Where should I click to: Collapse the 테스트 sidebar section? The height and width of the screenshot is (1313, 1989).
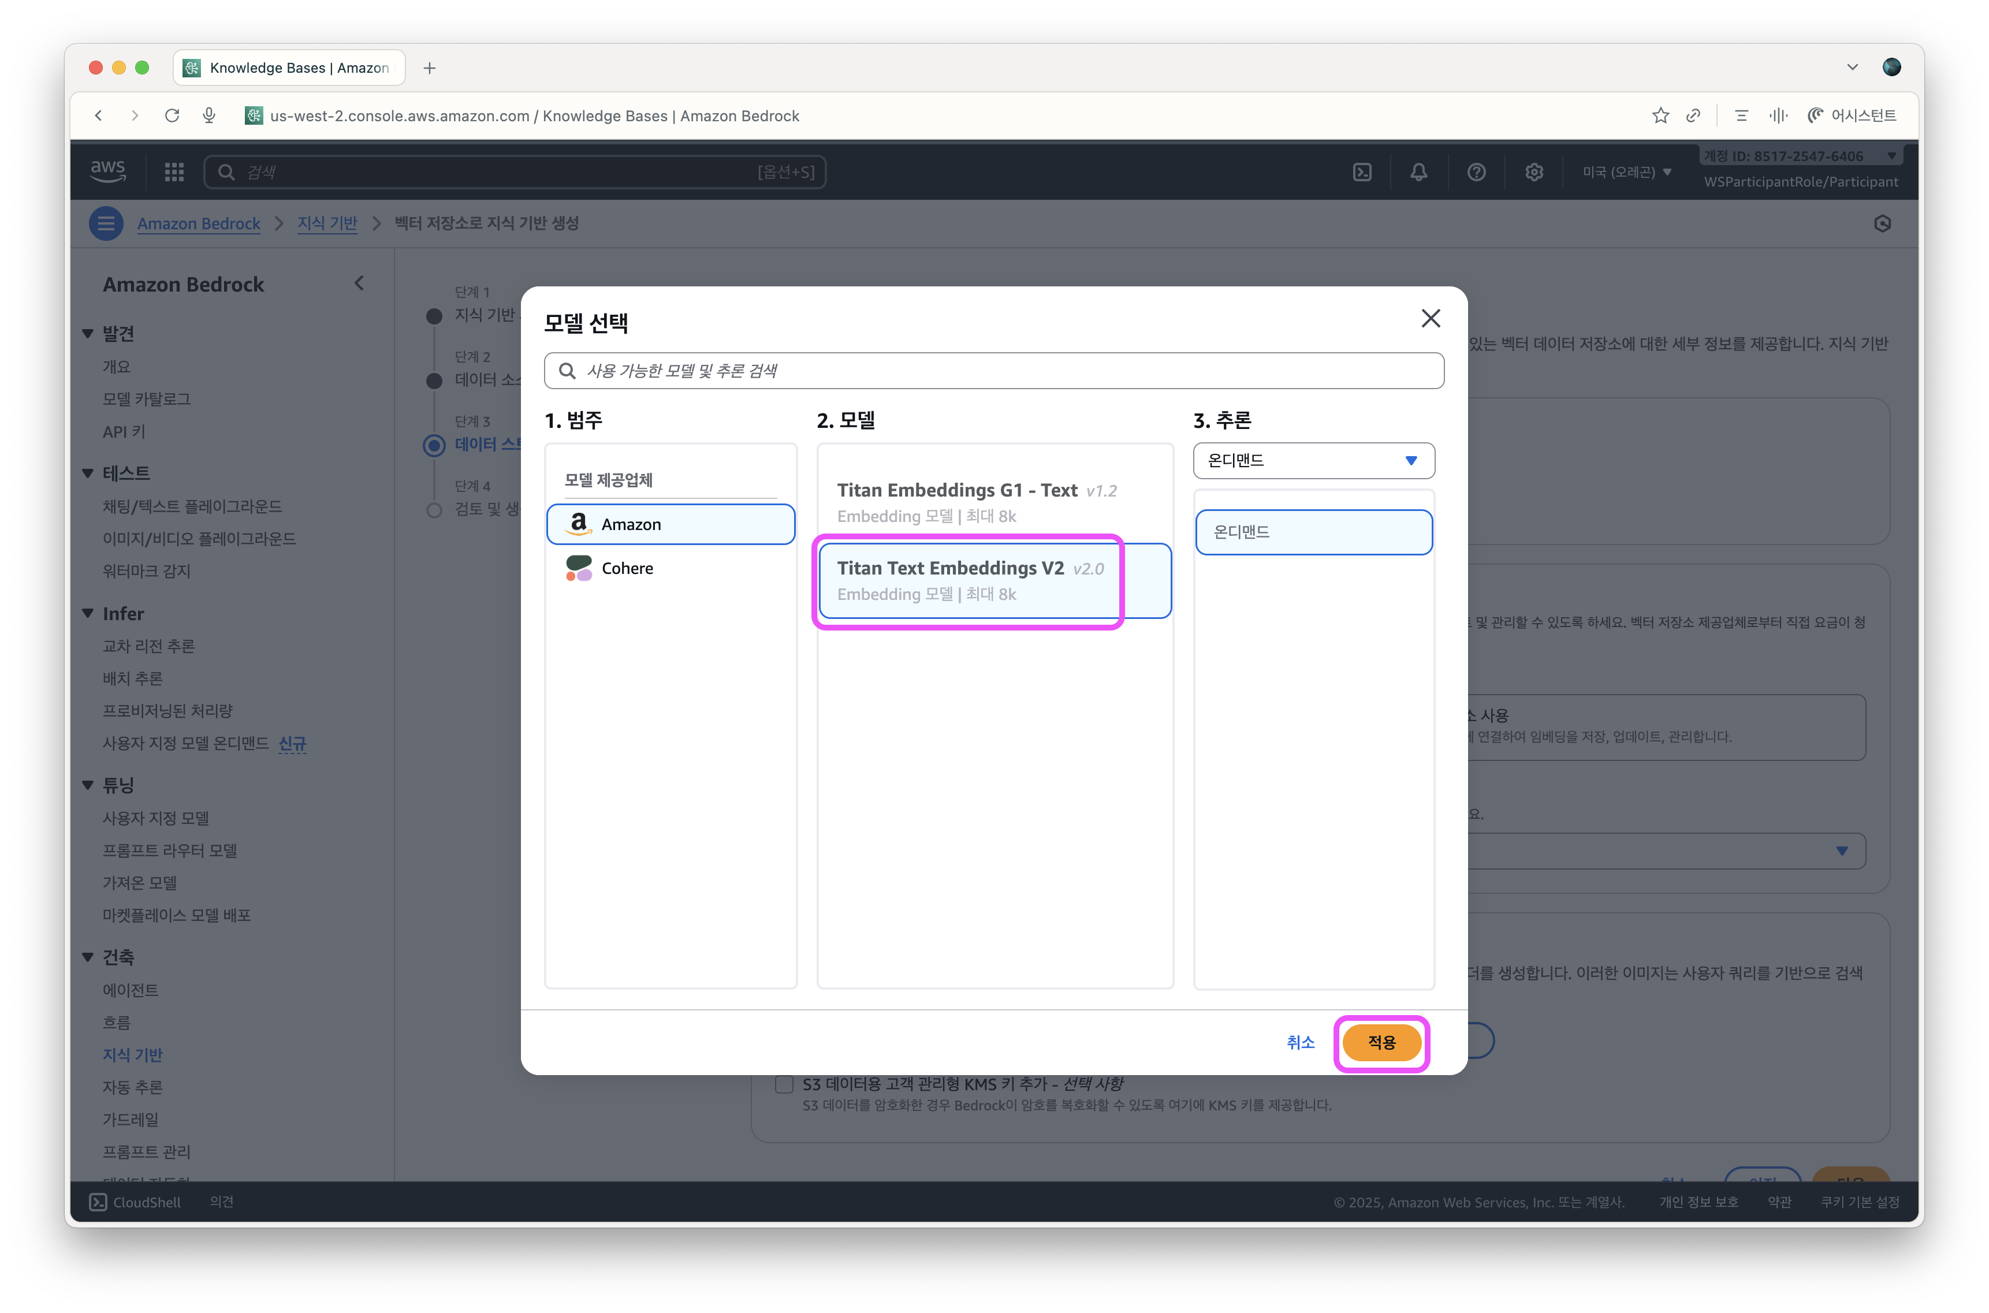pyautogui.click(x=87, y=473)
